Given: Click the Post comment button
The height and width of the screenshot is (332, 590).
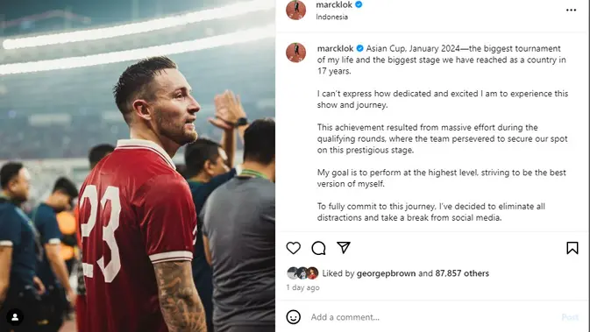Looking at the screenshot, I should pos(570,317).
